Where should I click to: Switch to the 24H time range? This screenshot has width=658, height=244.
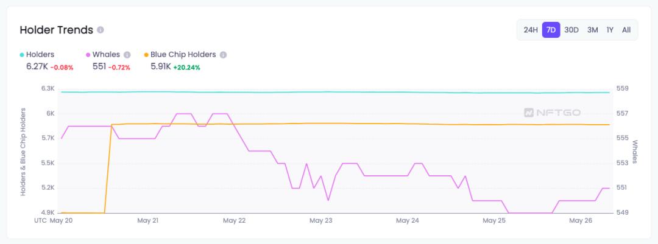[x=531, y=30]
